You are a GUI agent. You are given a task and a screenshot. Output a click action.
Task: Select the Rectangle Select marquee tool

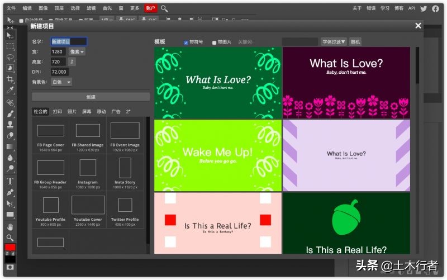10,46
